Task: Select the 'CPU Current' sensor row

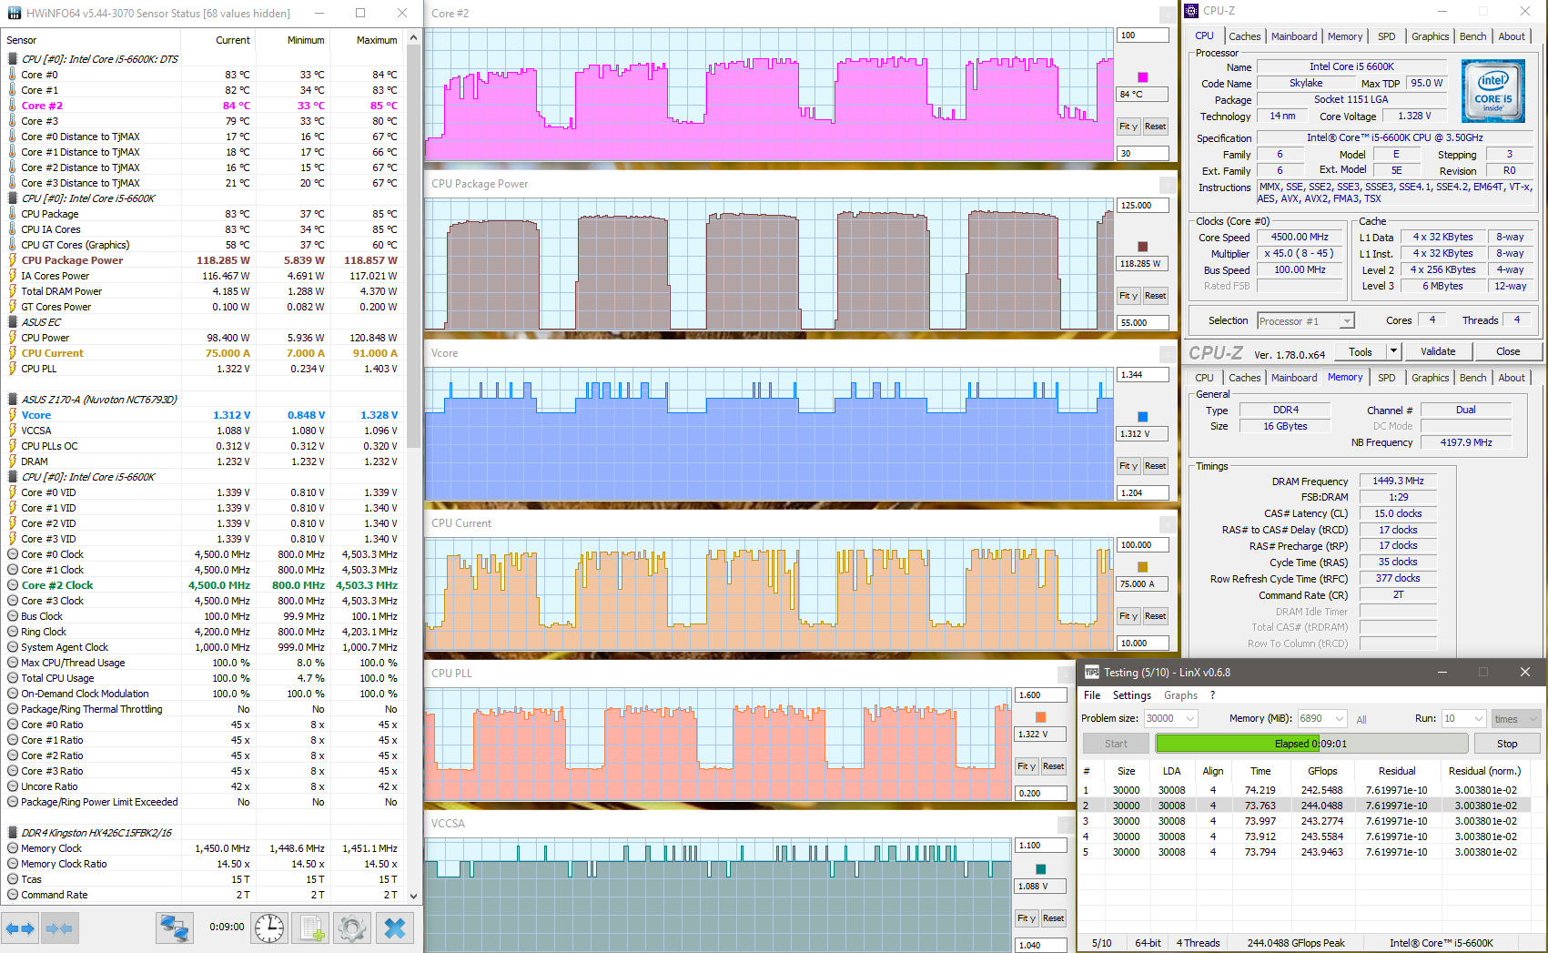Action: click(203, 353)
